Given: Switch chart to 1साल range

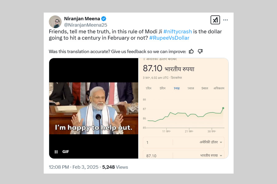Looking at the screenshot, I should [x=191, y=88].
